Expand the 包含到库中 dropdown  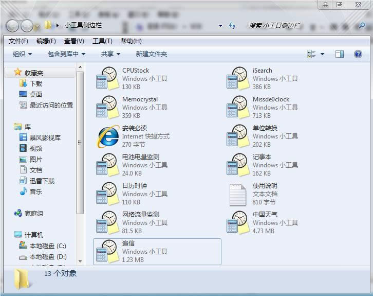coord(66,54)
